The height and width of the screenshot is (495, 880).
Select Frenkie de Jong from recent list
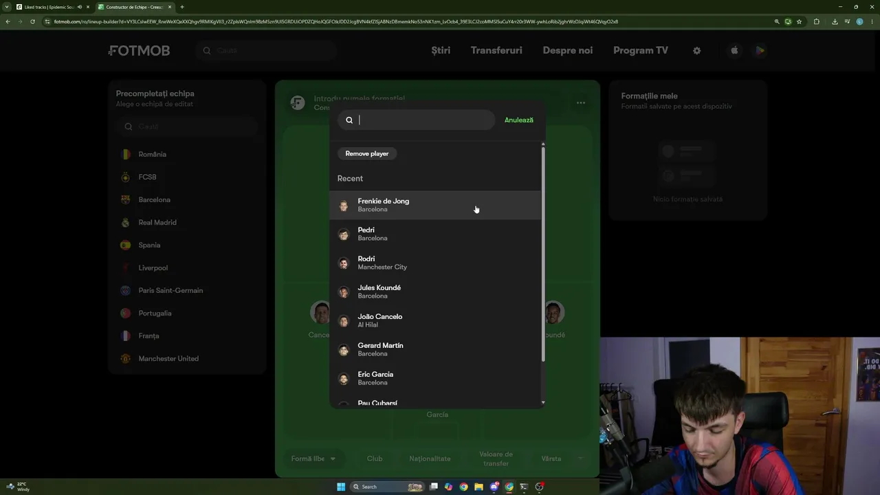pos(436,205)
